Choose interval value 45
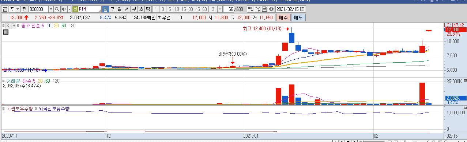The height and width of the screenshot is (142, 467). point(197,9)
